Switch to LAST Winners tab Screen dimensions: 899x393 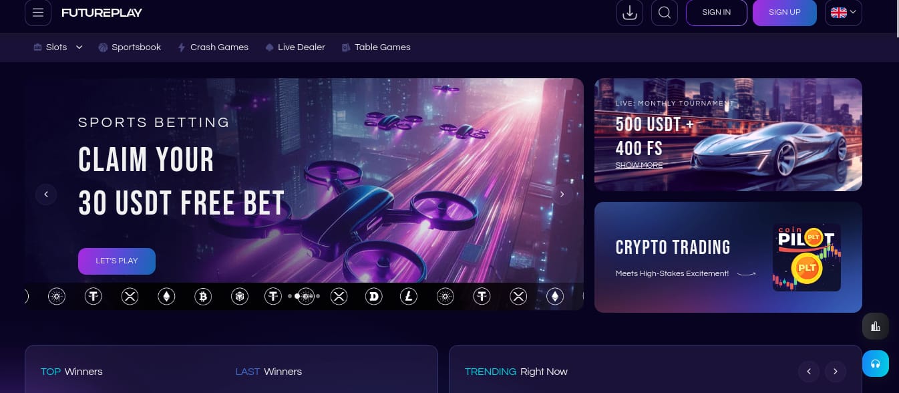point(268,372)
